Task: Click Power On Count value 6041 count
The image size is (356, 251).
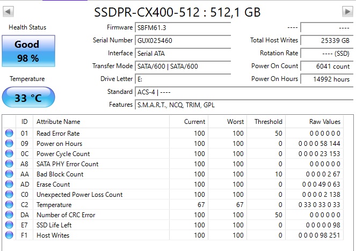Action: [327, 66]
